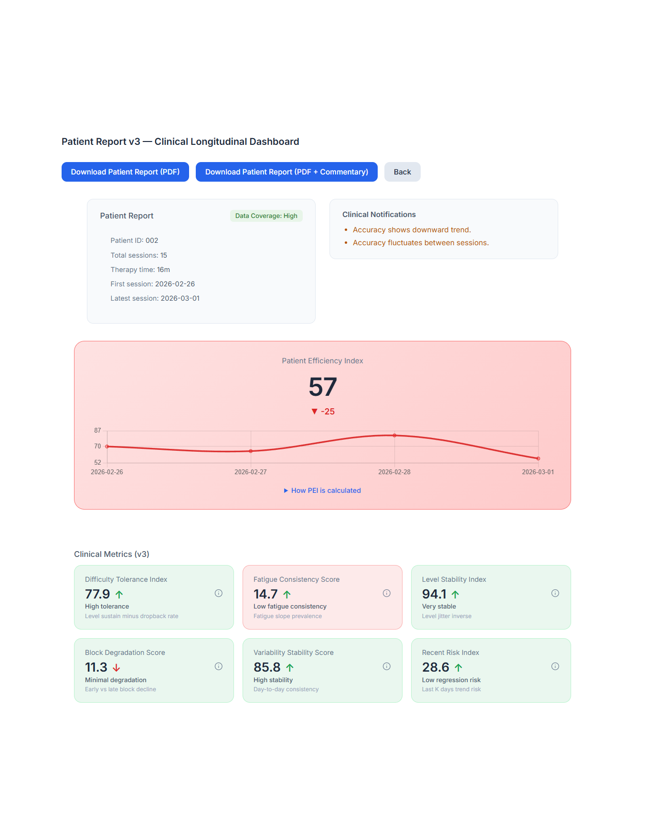Click info icon on Variability Stability Score card
This screenshot has height=827, width=647.
click(387, 666)
